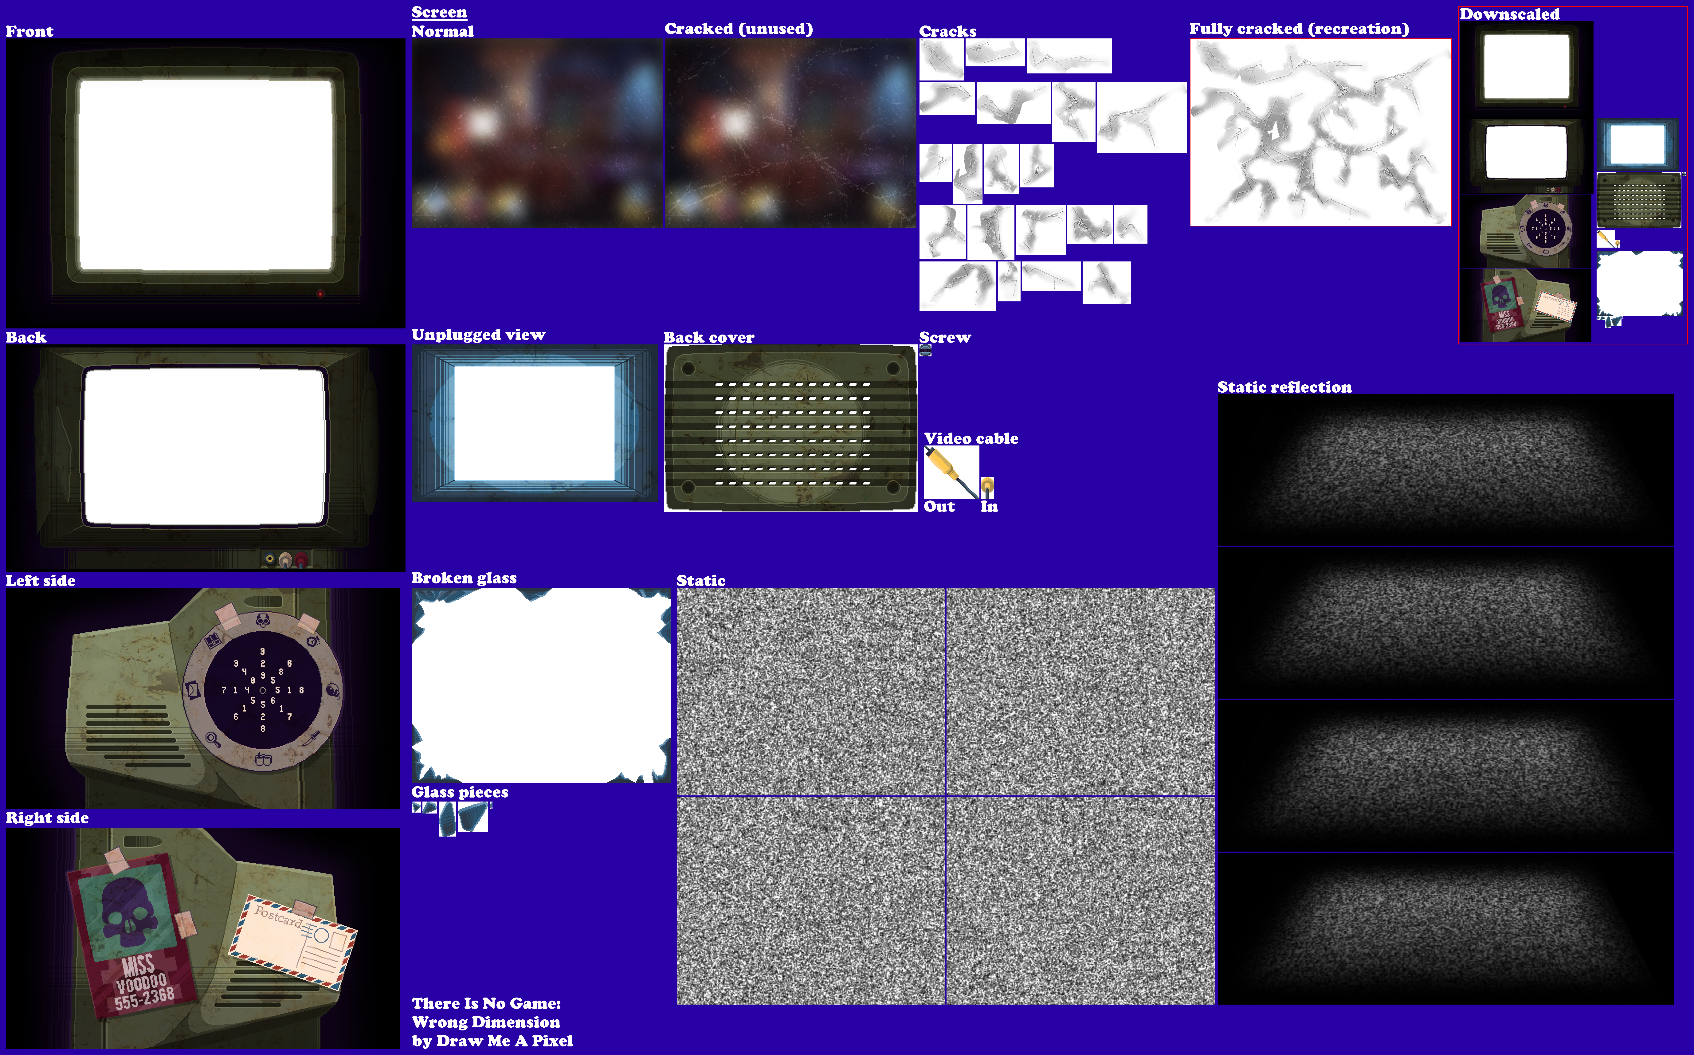
Task: Click the red power LED on the front TV
Action: point(320,294)
